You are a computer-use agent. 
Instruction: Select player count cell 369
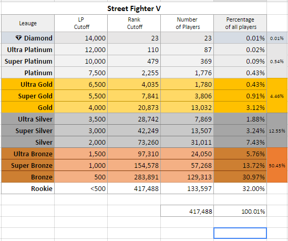pyautogui.click(x=187, y=61)
